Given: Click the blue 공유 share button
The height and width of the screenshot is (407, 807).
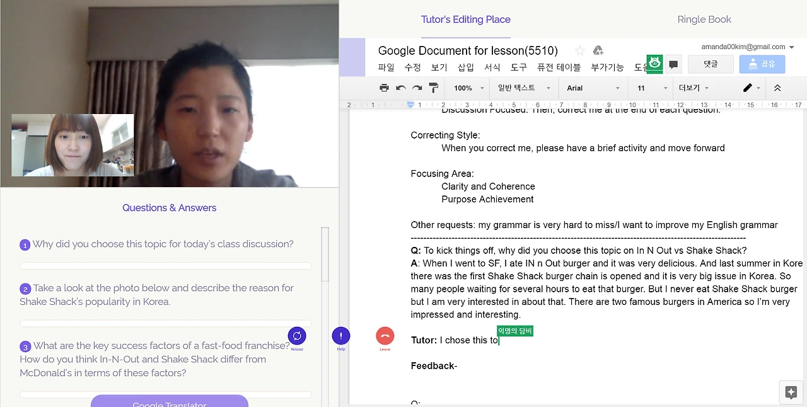Looking at the screenshot, I should pos(762,64).
